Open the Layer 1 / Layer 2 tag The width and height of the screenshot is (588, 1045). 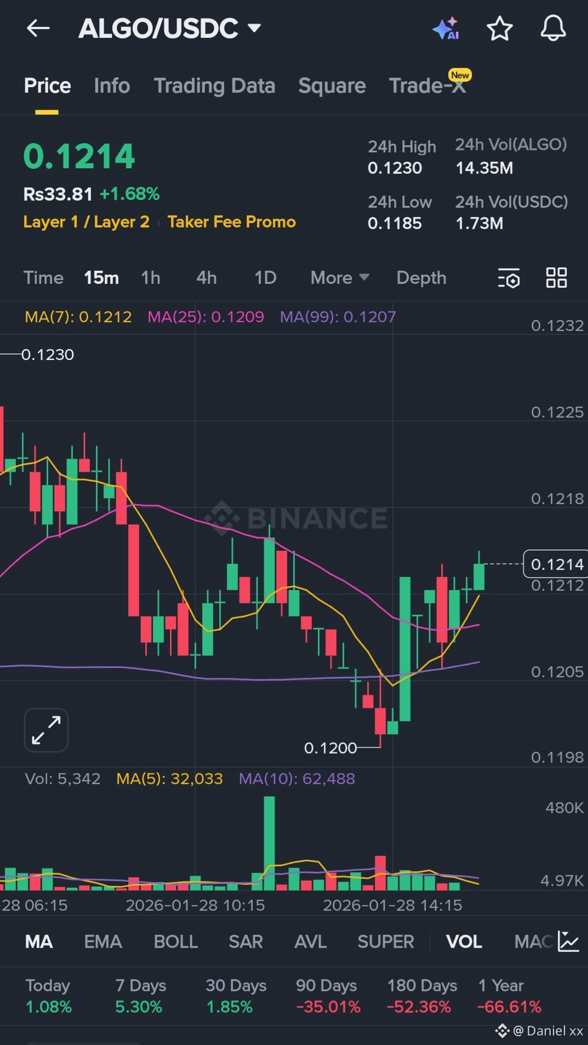pyautogui.click(x=86, y=222)
